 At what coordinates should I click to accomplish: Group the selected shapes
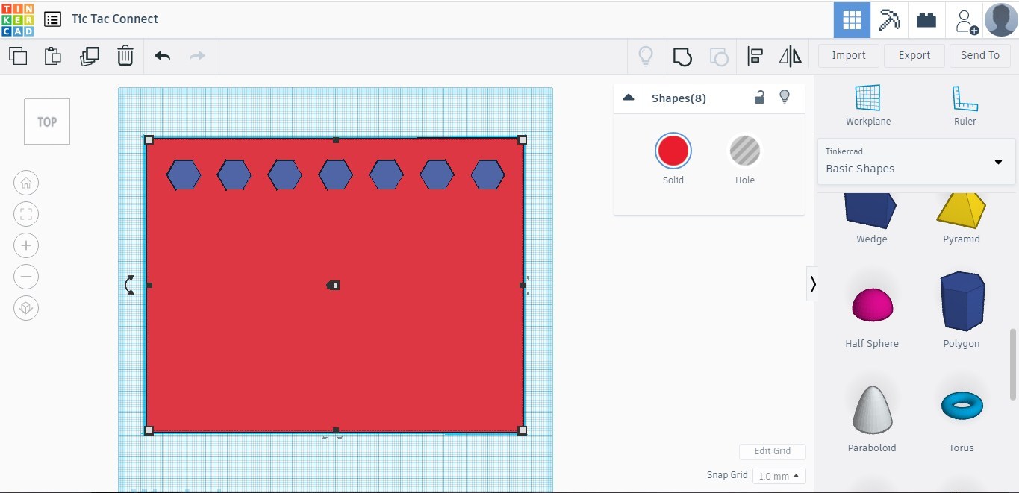click(682, 55)
